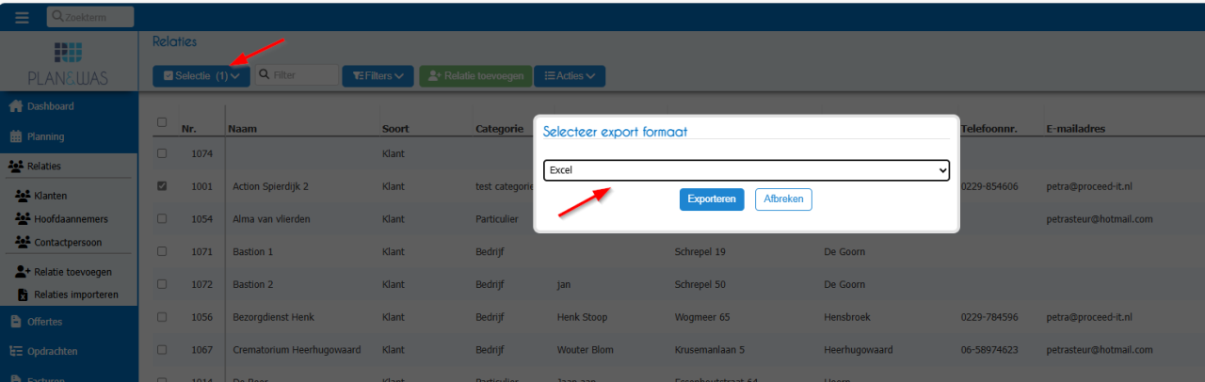This screenshot has width=1205, height=382.
Task: Click the Exporteren button
Action: [x=712, y=199]
